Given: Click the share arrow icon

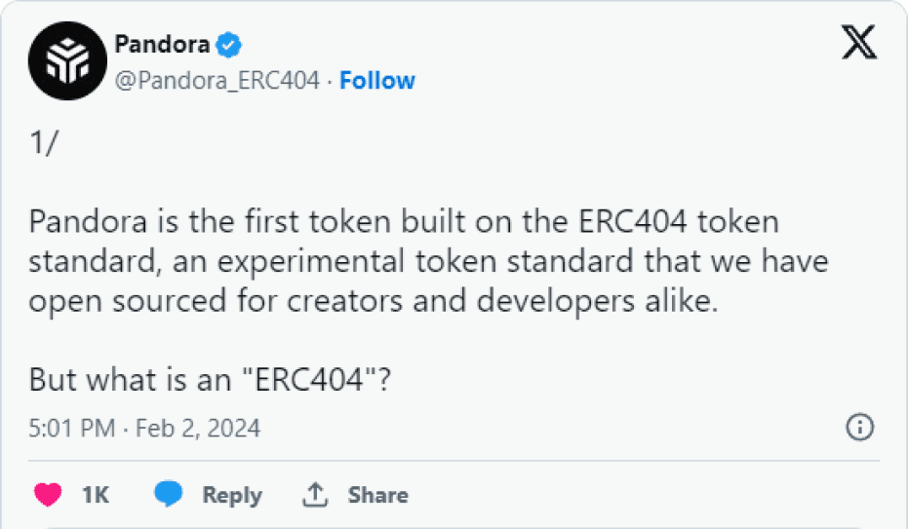Looking at the screenshot, I should pos(314,495).
